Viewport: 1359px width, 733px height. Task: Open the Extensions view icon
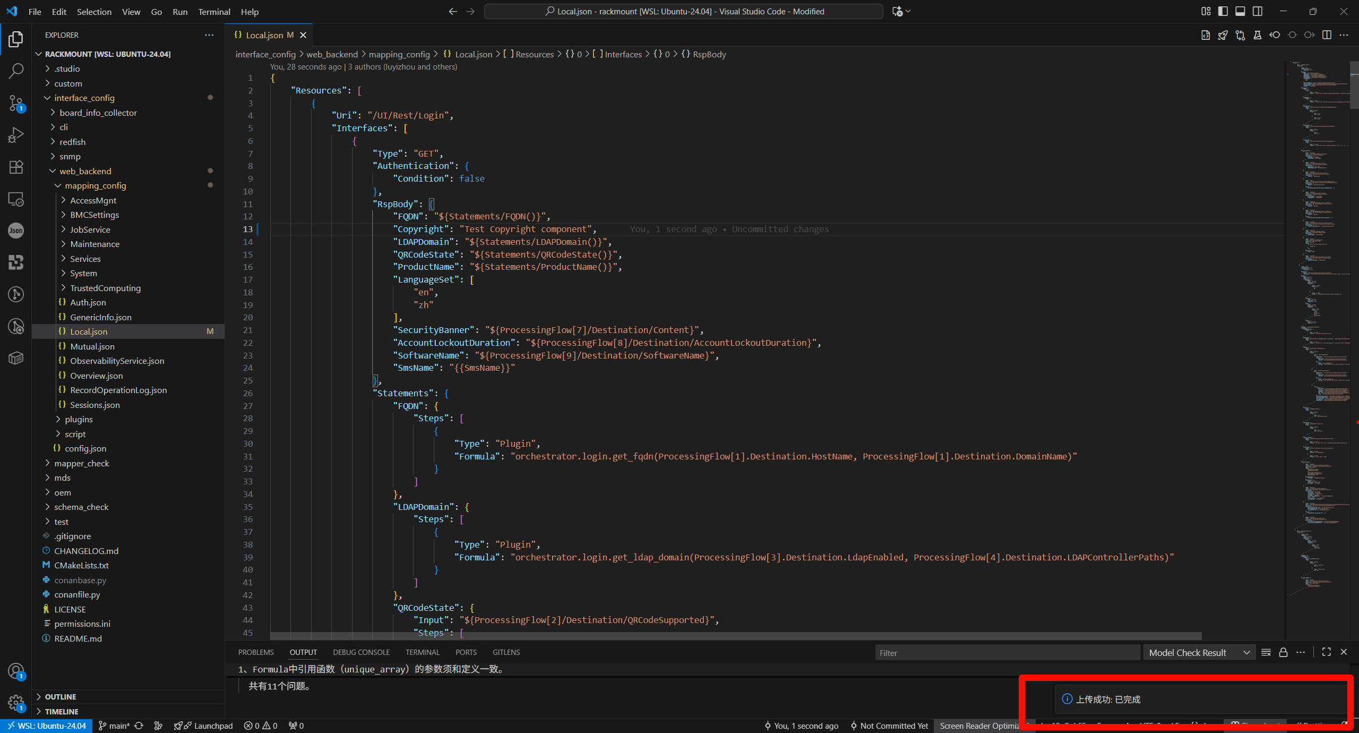click(16, 167)
